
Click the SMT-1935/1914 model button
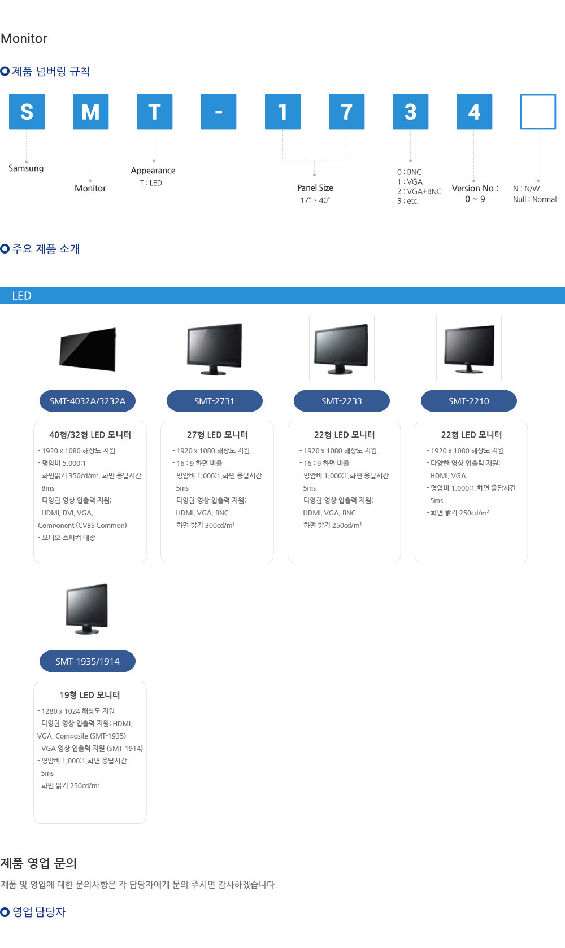point(88,661)
